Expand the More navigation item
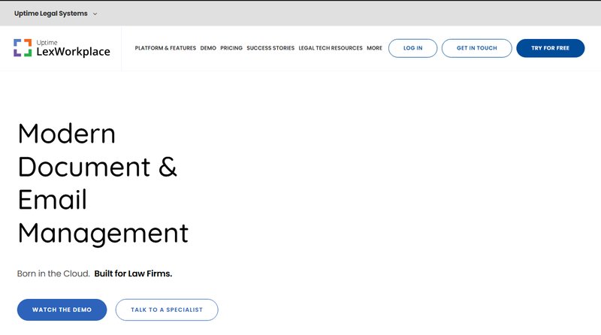The height and width of the screenshot is (335, 601). point(374,48)
